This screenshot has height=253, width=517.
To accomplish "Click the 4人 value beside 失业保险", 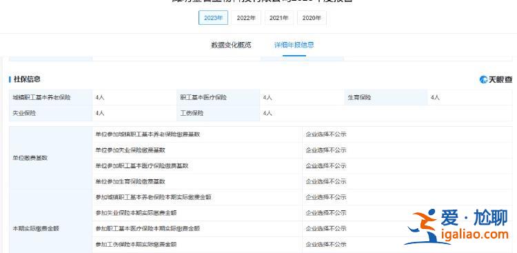I will point(100,113).
